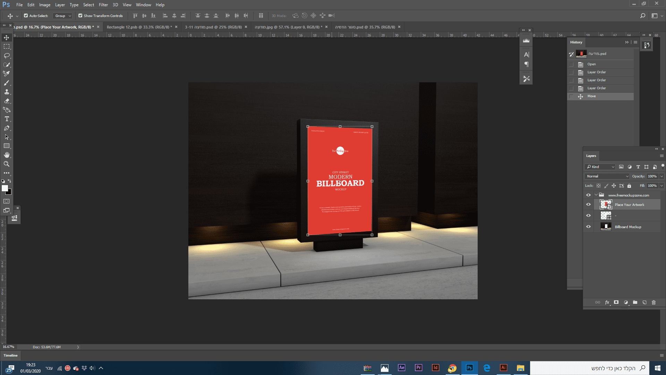
Task: Disable Show Transform Controls checkbox
Action: pyautogui.click(x=80, y=16)
